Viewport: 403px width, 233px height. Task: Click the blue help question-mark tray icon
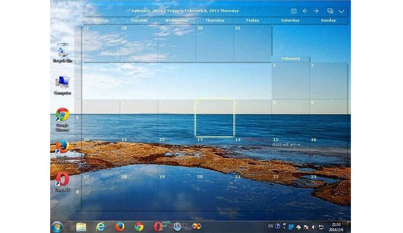278,226
